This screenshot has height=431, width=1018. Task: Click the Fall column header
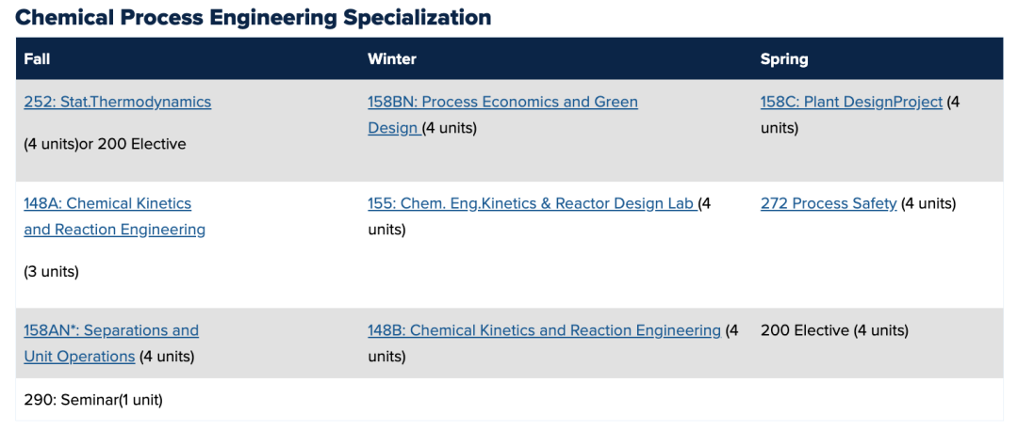tap(37, 58)
